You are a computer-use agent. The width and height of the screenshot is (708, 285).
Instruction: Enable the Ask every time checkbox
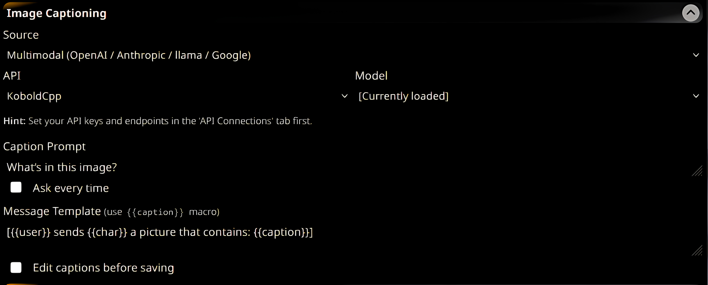(16, 188)
